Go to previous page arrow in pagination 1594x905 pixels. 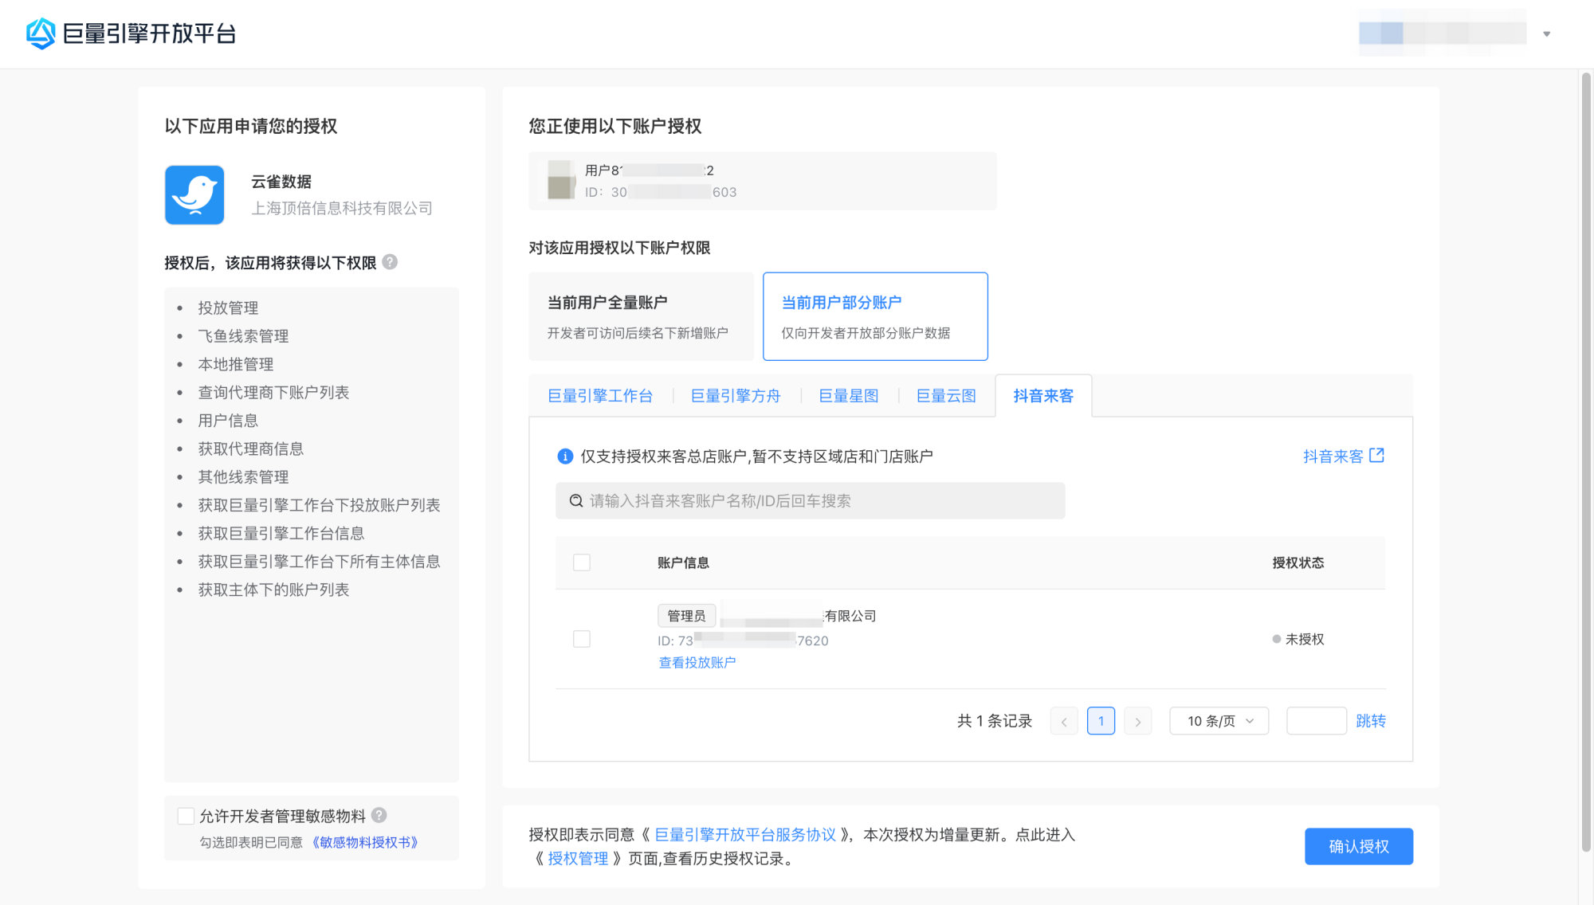pos(1064,721)
